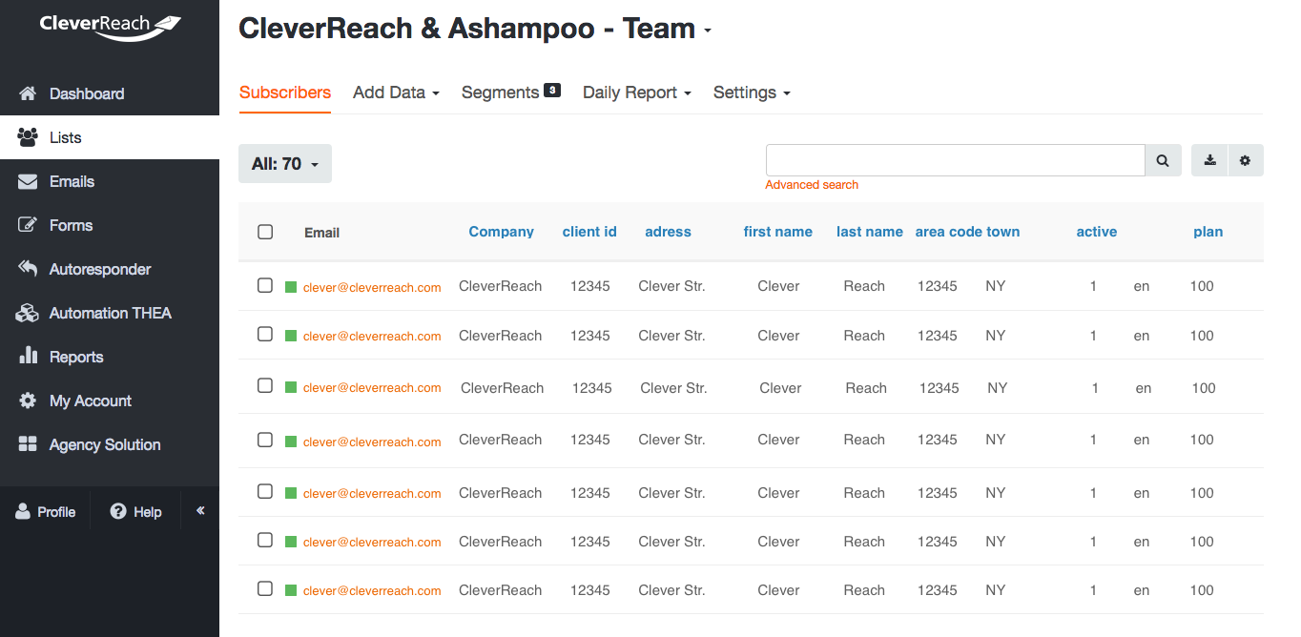Sort by the client id column header

pyautogui.click(x=589, y=232)
